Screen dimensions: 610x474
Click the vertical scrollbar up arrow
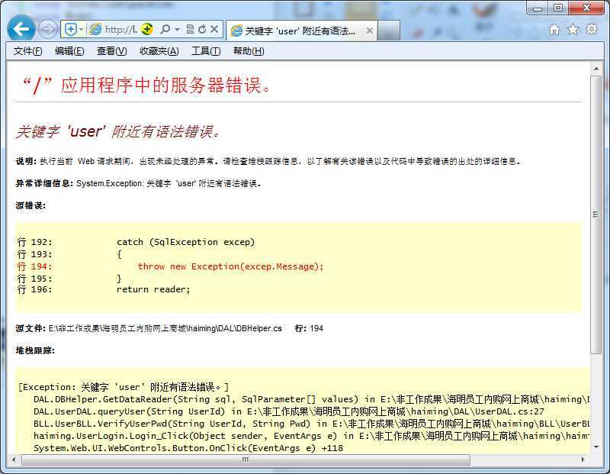(x=596, y=69)
